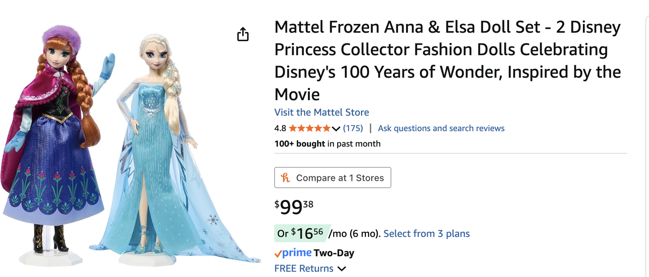Click the share icon beside the product image
The image size is (649, 277).
point(243,34)
